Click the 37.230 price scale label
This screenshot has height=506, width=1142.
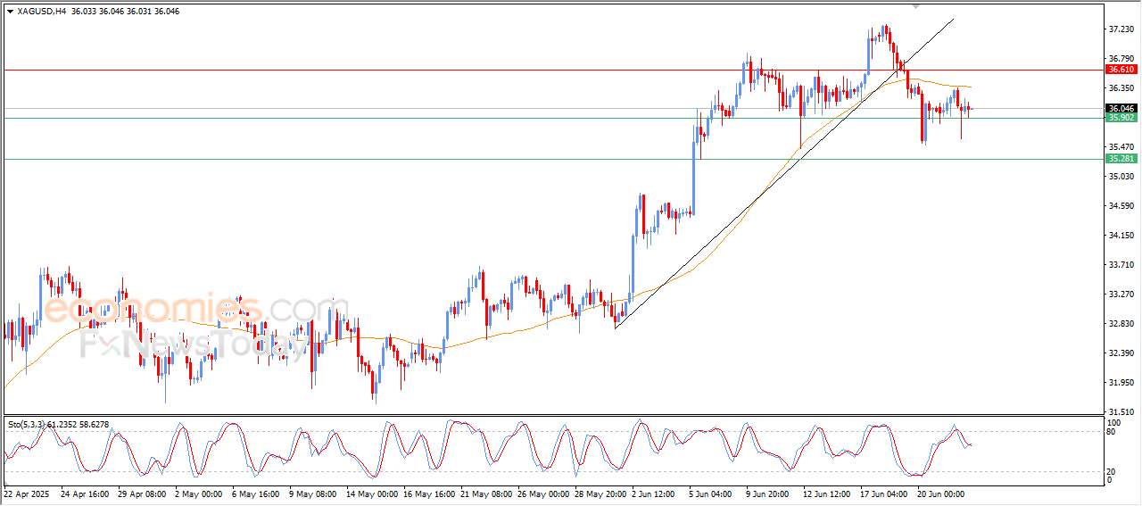(1120, 29)
